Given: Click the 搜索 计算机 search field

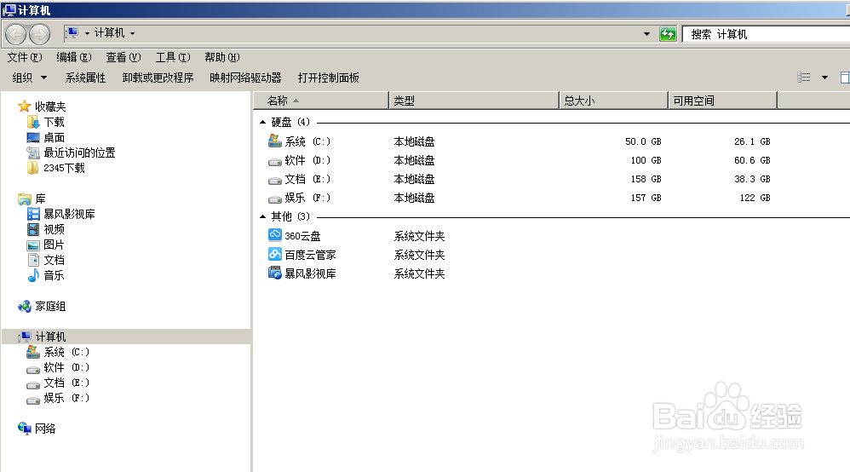Looking at the screenshot, I should point(766,34).
